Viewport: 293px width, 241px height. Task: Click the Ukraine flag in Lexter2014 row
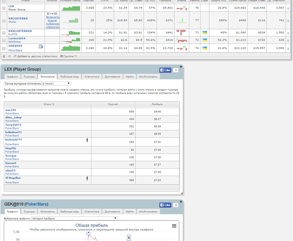coord(205,40)
